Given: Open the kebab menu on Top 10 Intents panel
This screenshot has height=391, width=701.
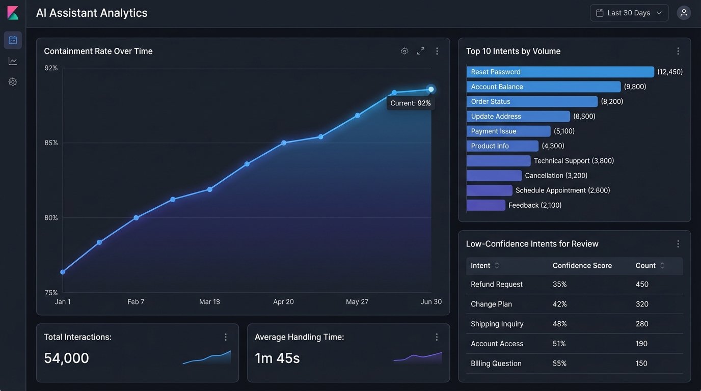Looking at the screenshot, I should [x=678, y=51].
